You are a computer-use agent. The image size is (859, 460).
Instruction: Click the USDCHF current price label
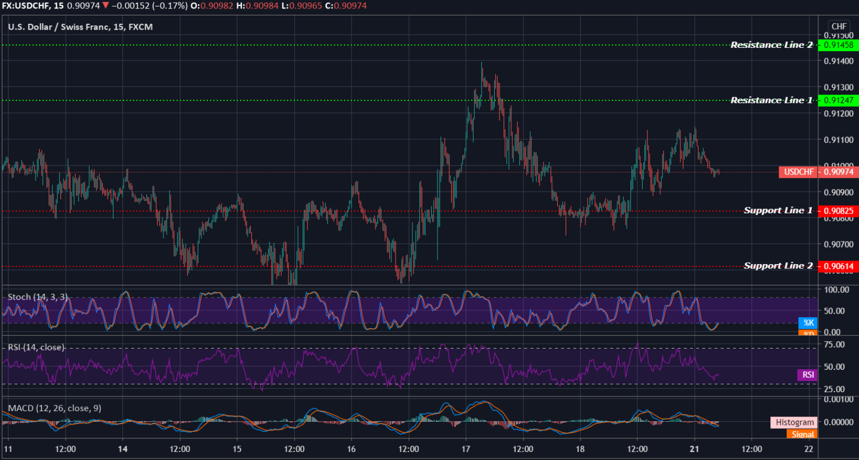point(798,172)
